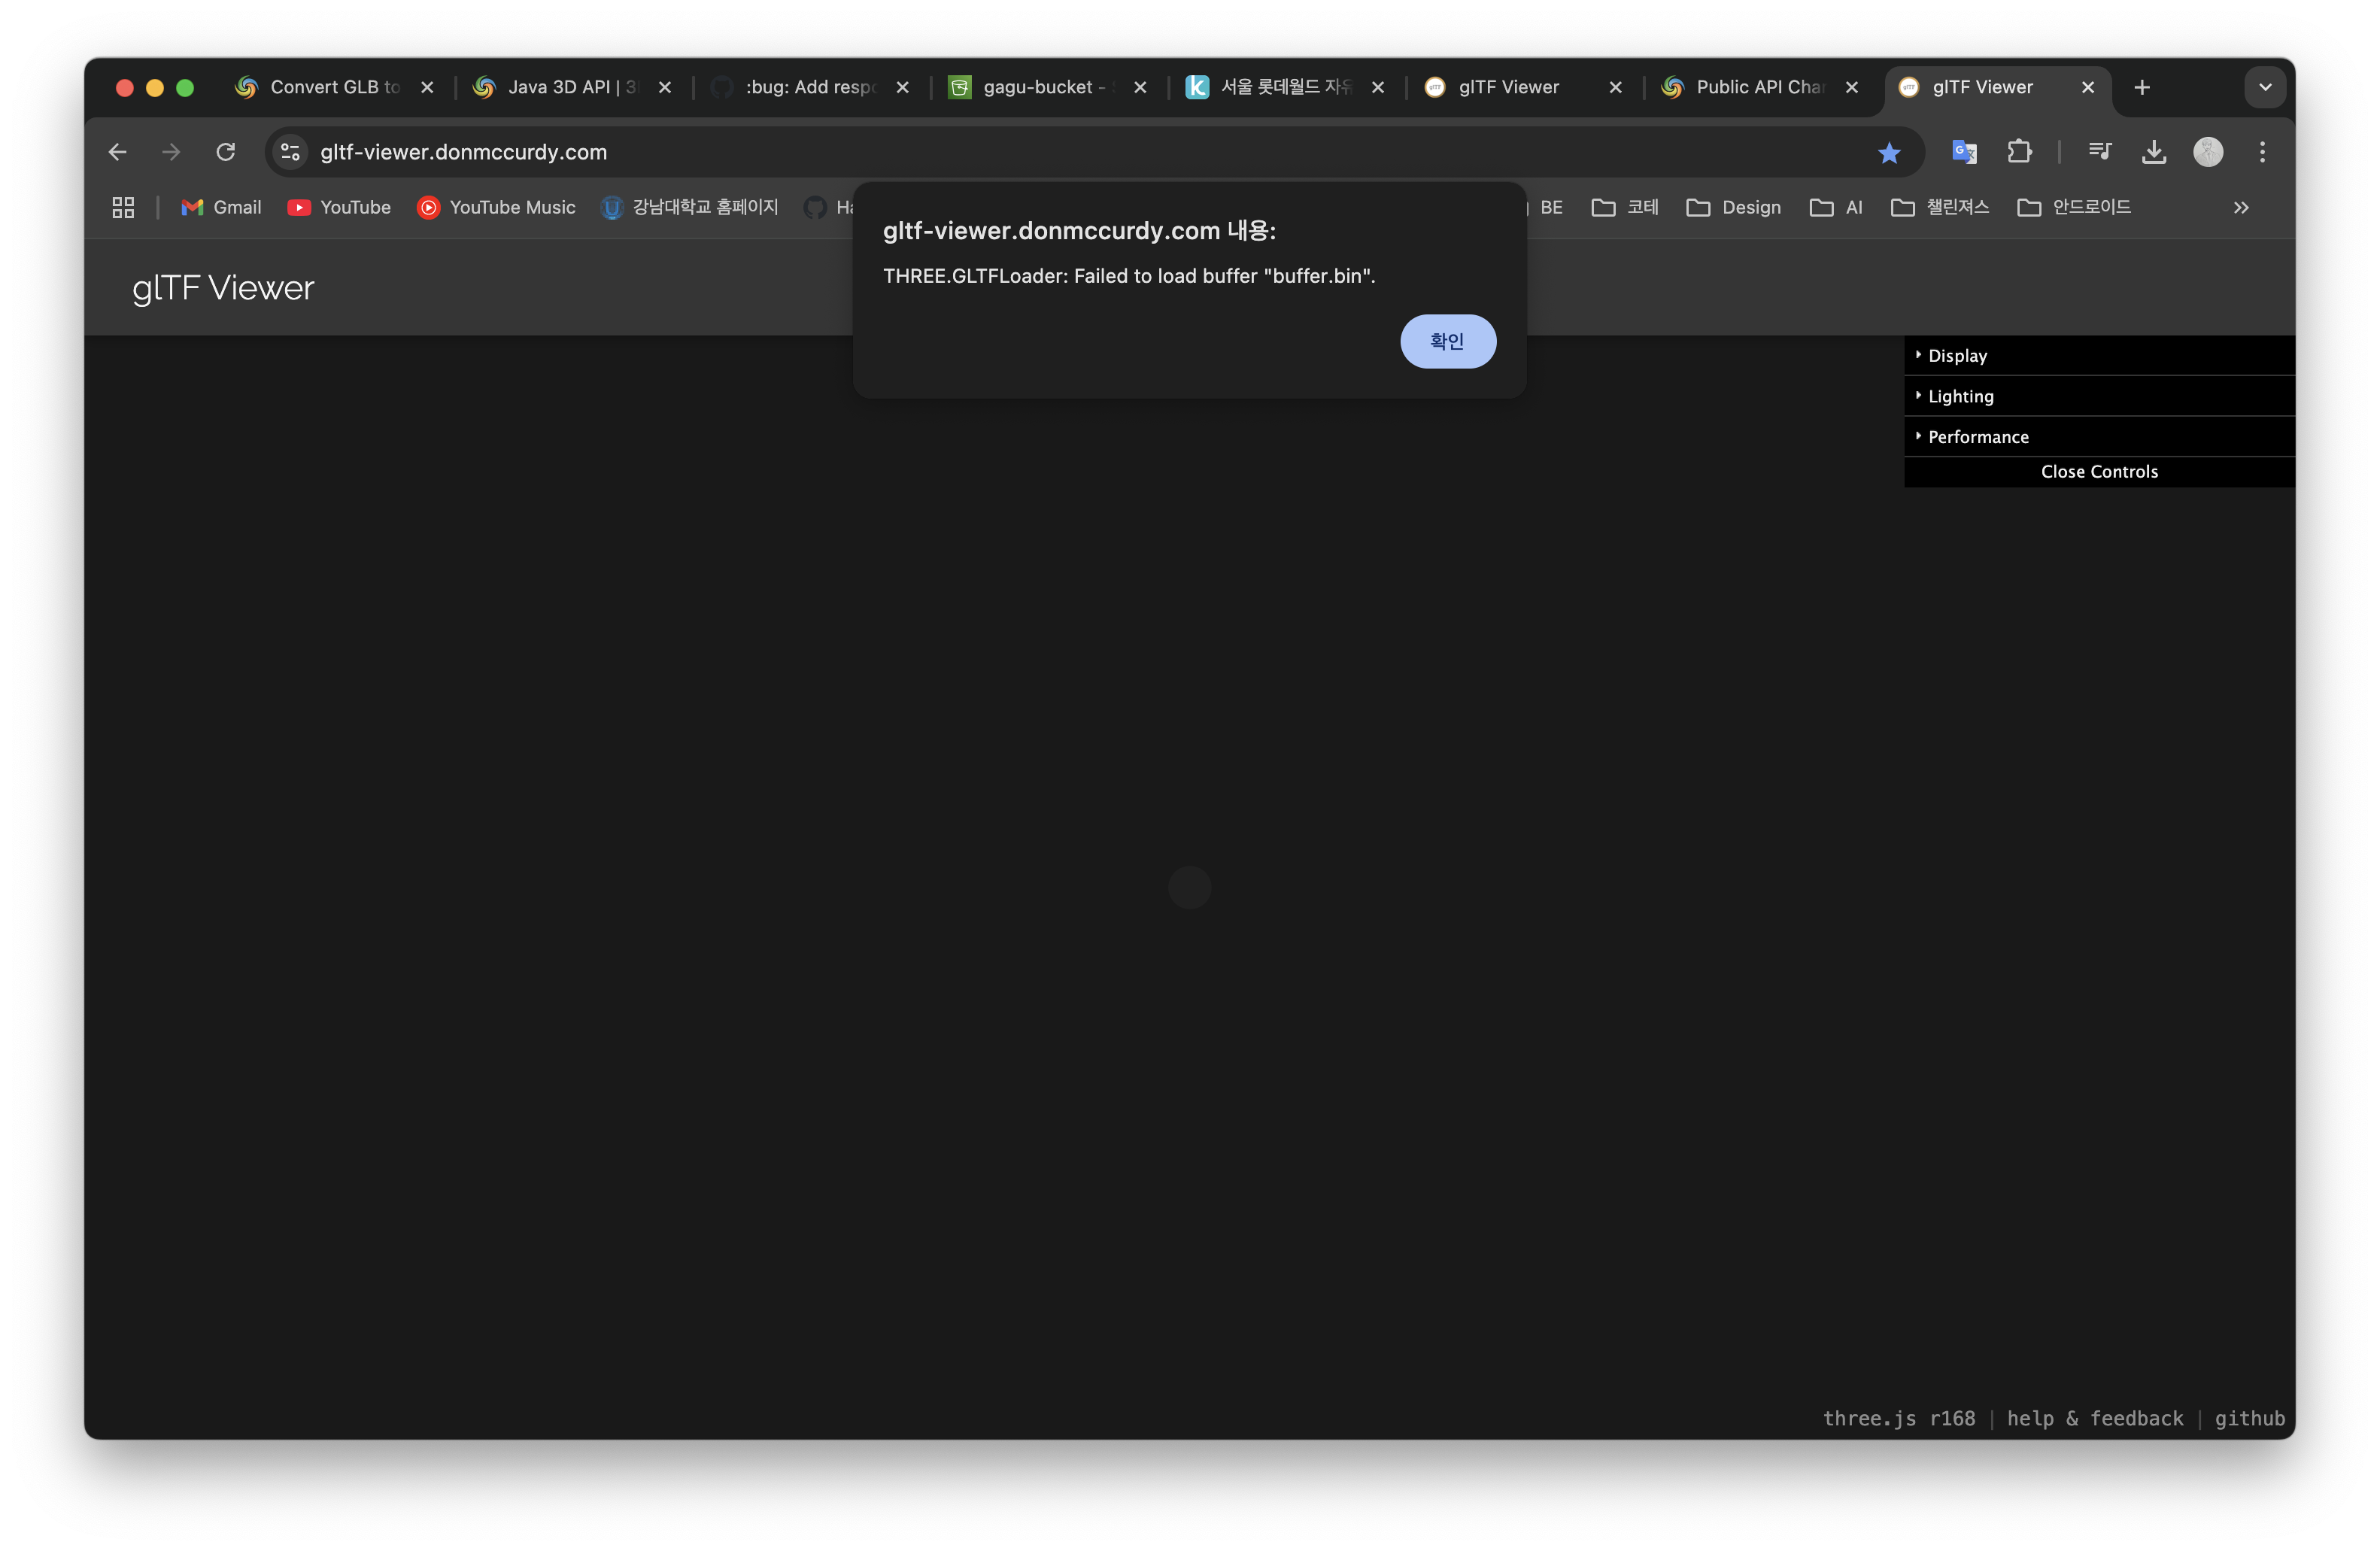2380x1551 pixels.
Task: Expand the Performance controls folder
Action: tap(2099, 437)
